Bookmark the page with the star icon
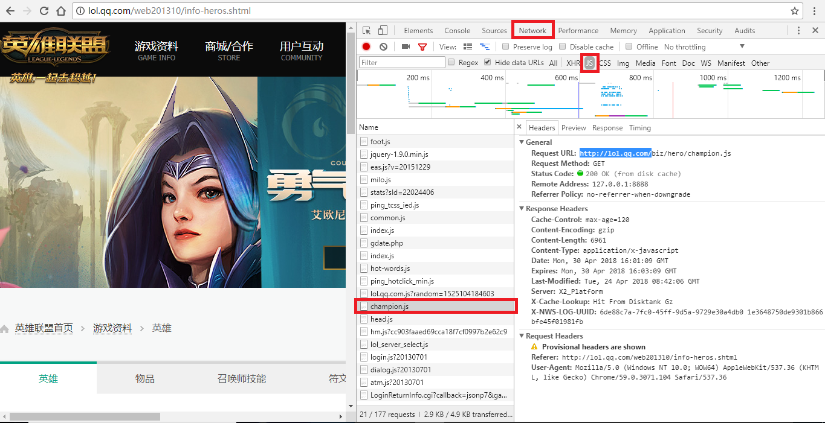 pyautogui.click(x=795, y=11)
